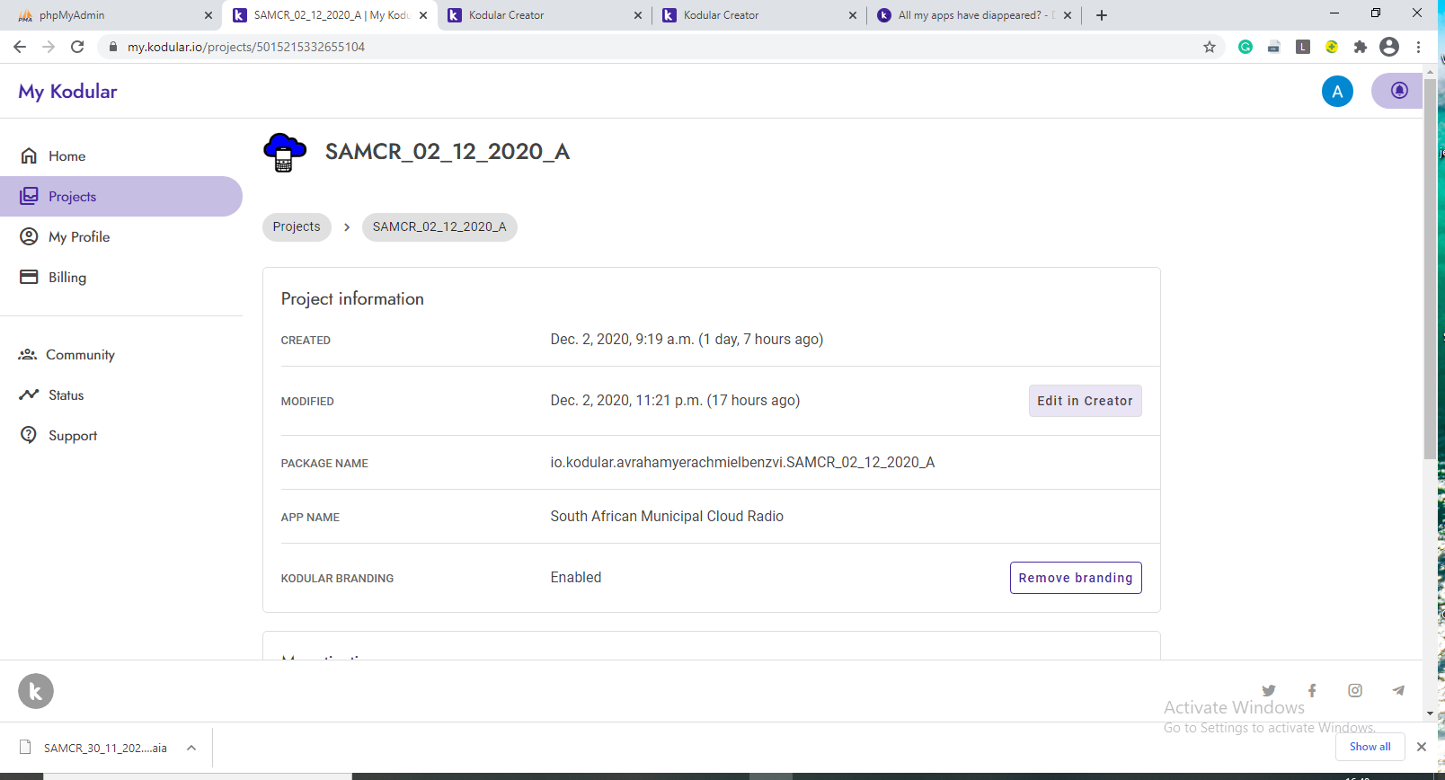This screenshot has width=1445, height=780.
Task: Open a new browser tab
Action: pyautogui.click(x=1102, y=15)
